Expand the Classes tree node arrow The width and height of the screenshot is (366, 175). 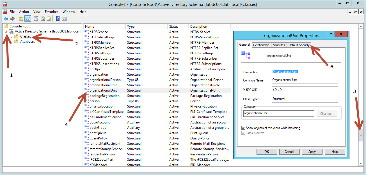[12, 37]
